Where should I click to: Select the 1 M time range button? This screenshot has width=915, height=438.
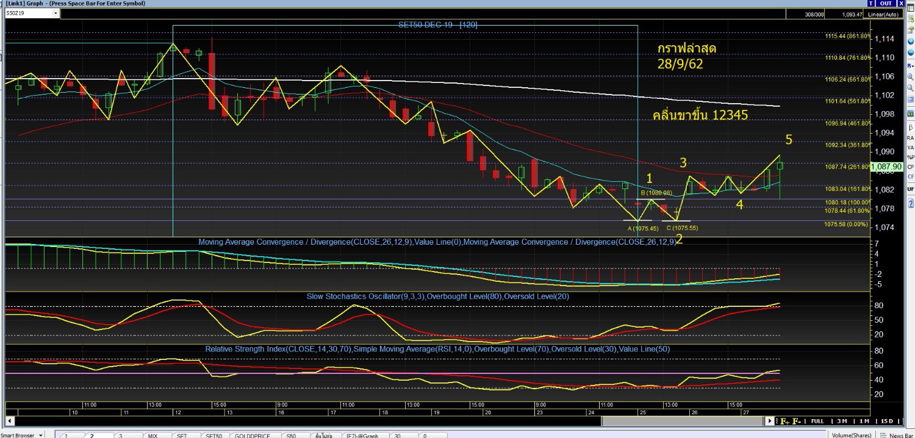pos(864,421)
